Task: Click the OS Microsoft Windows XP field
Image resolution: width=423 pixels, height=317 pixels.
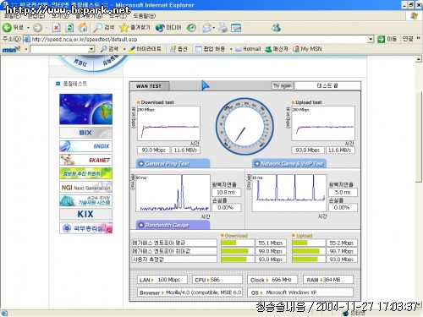Action: tap(300, 292)
